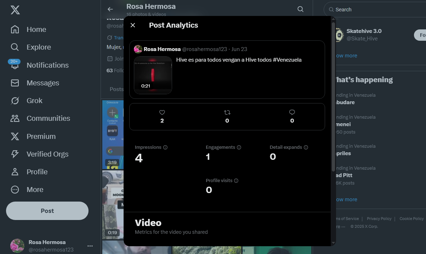Image resolution: width=426 pixels, height=254 pixels.
Task: Click the More circle icon
Action: [15, 190]
